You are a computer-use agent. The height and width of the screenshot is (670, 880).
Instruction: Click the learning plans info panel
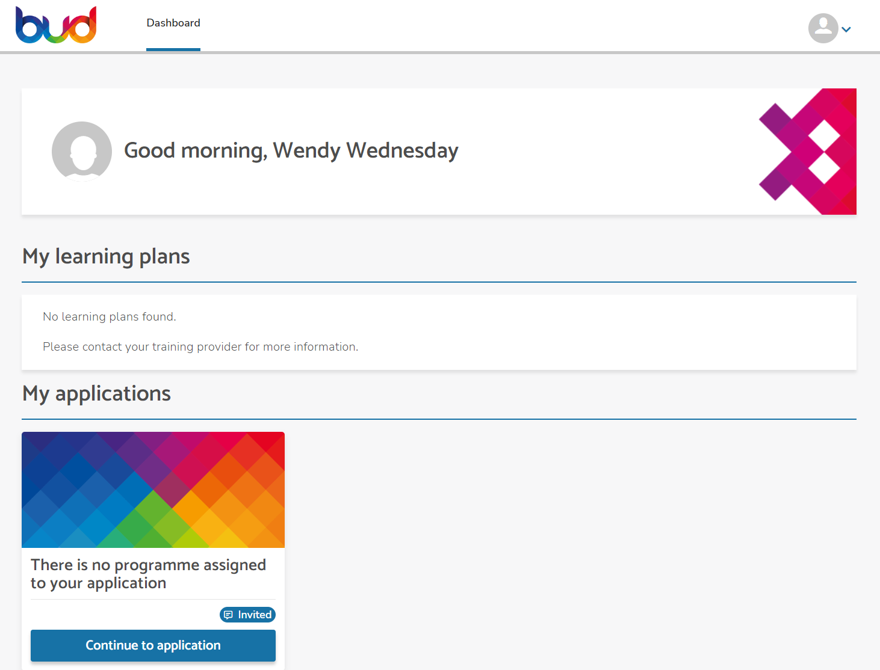point(439,332)
